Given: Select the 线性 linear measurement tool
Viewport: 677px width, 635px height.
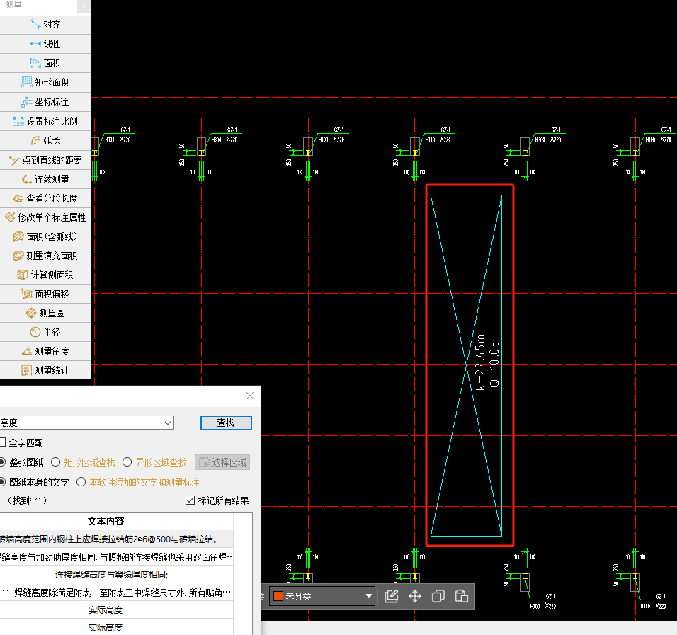Looking at the screenshot, I should pyautogui.click(x=45, y=44).
